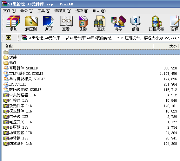Select file 数码管光耦.SCHLIB
Viewport: 180px width, 161px height.
(x=25, y=90)
